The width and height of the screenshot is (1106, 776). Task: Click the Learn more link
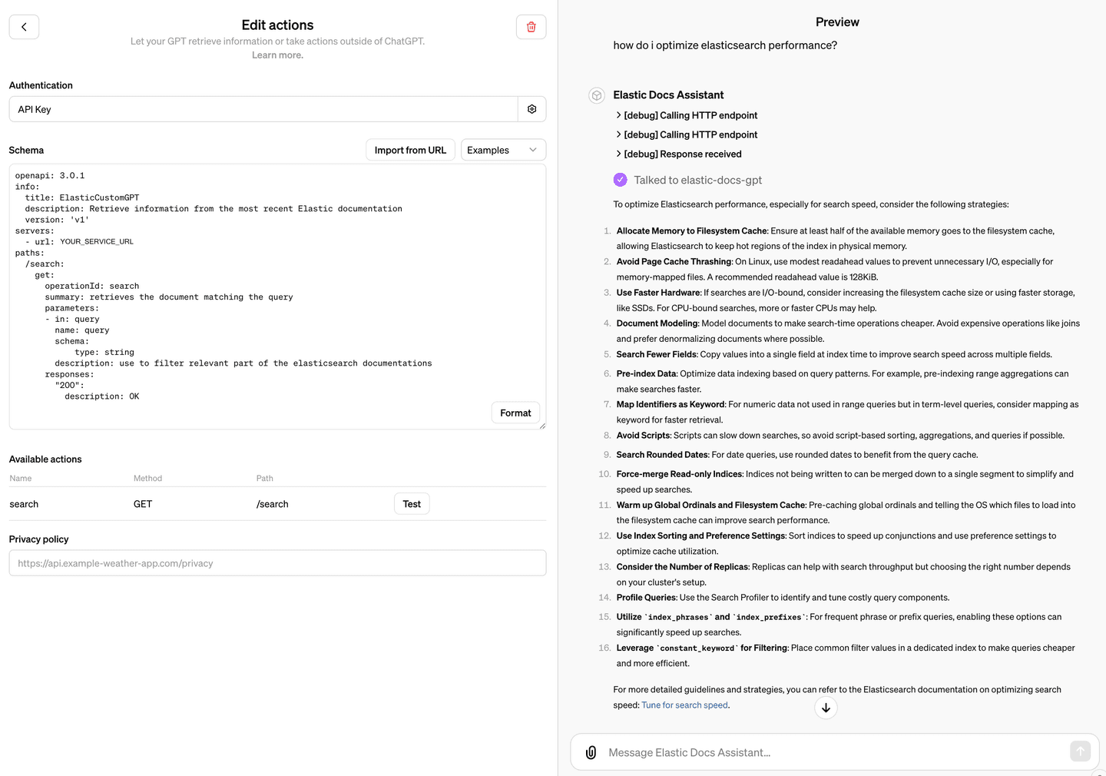click(x=277, y=55)
